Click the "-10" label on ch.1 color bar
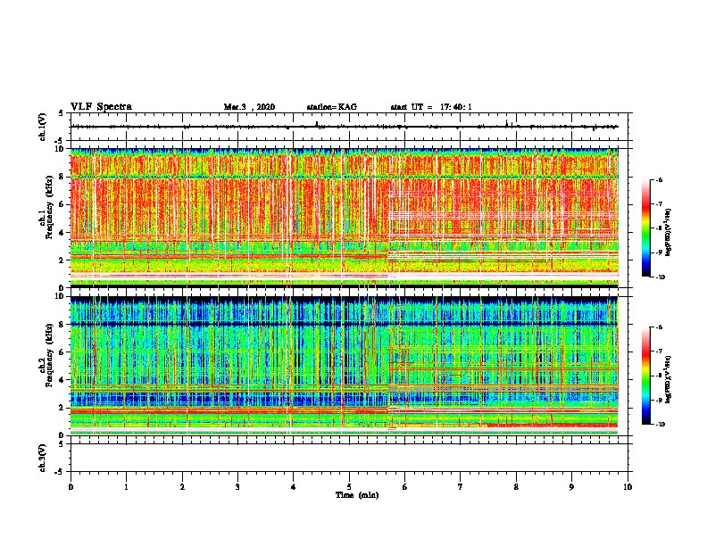Image resolution: width=707 pixels, height=546 pixels. (x=661, y=277)
